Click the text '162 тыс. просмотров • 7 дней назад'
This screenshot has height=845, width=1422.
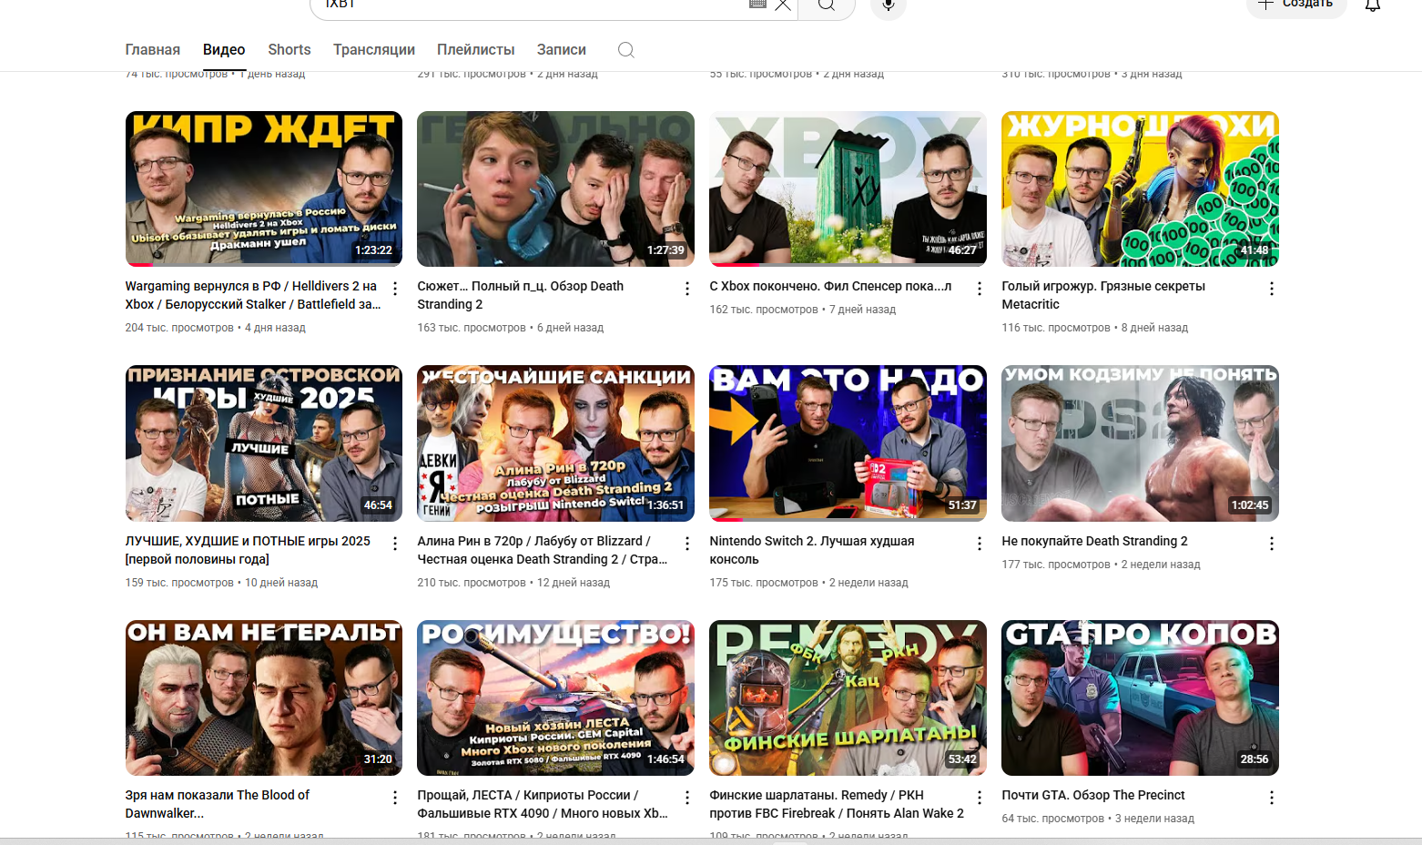click(x=803, y=310)
